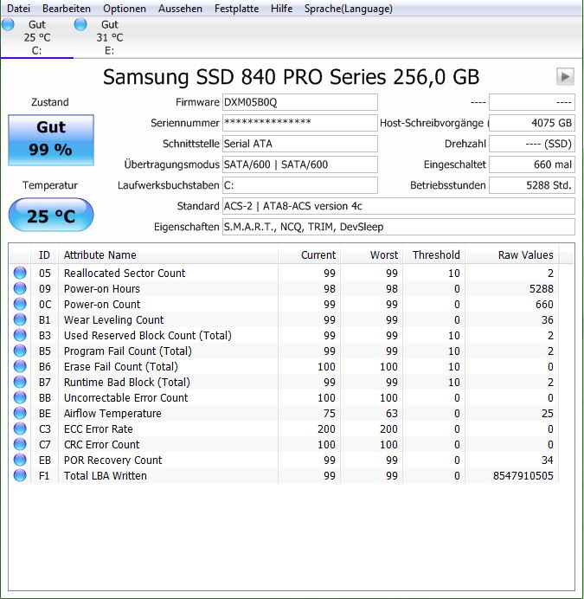Open the Aussehen menu
Image resolution: width=584 pixels, height=599 pixels.
(180, 9)
